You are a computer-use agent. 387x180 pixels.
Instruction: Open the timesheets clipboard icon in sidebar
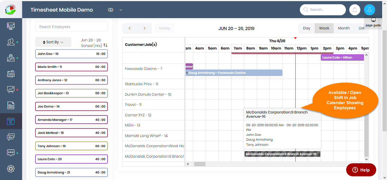[11, 74]
